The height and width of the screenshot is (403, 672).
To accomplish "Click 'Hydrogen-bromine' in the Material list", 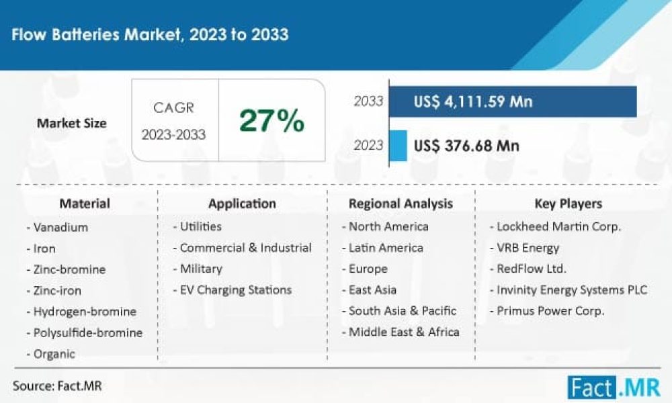I will click(85, 312).
